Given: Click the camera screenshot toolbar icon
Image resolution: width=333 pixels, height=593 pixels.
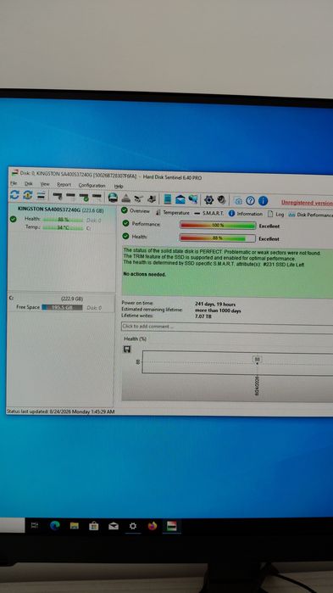Looking at the screenshot, I should pos(238,200).
